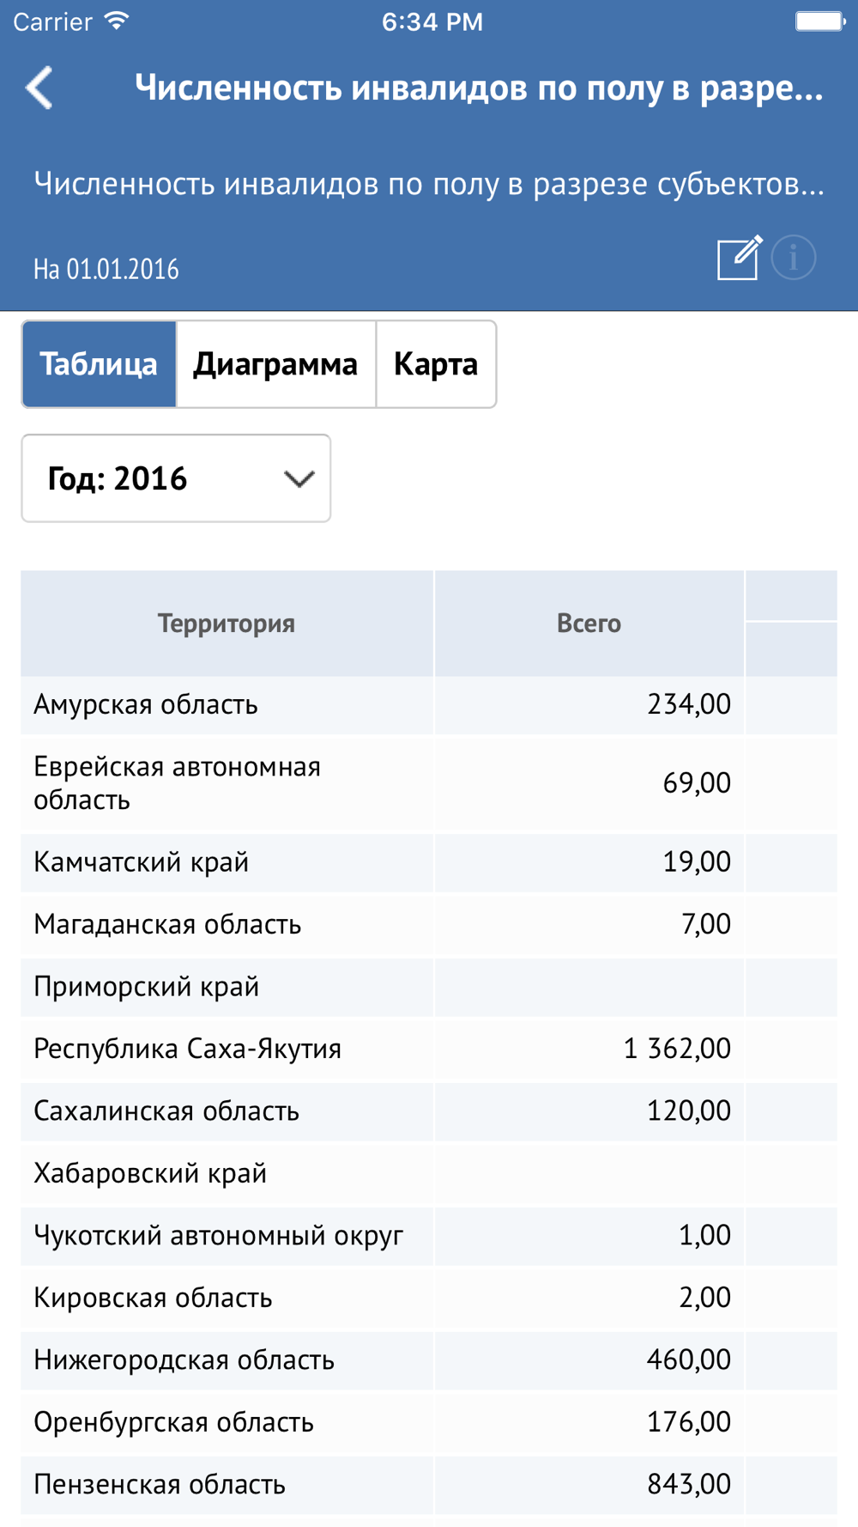Select the Республика Саха-Якутия row
This screenshot has width=858, height=1527.
pyautogui.click(x=429, y=1049)
